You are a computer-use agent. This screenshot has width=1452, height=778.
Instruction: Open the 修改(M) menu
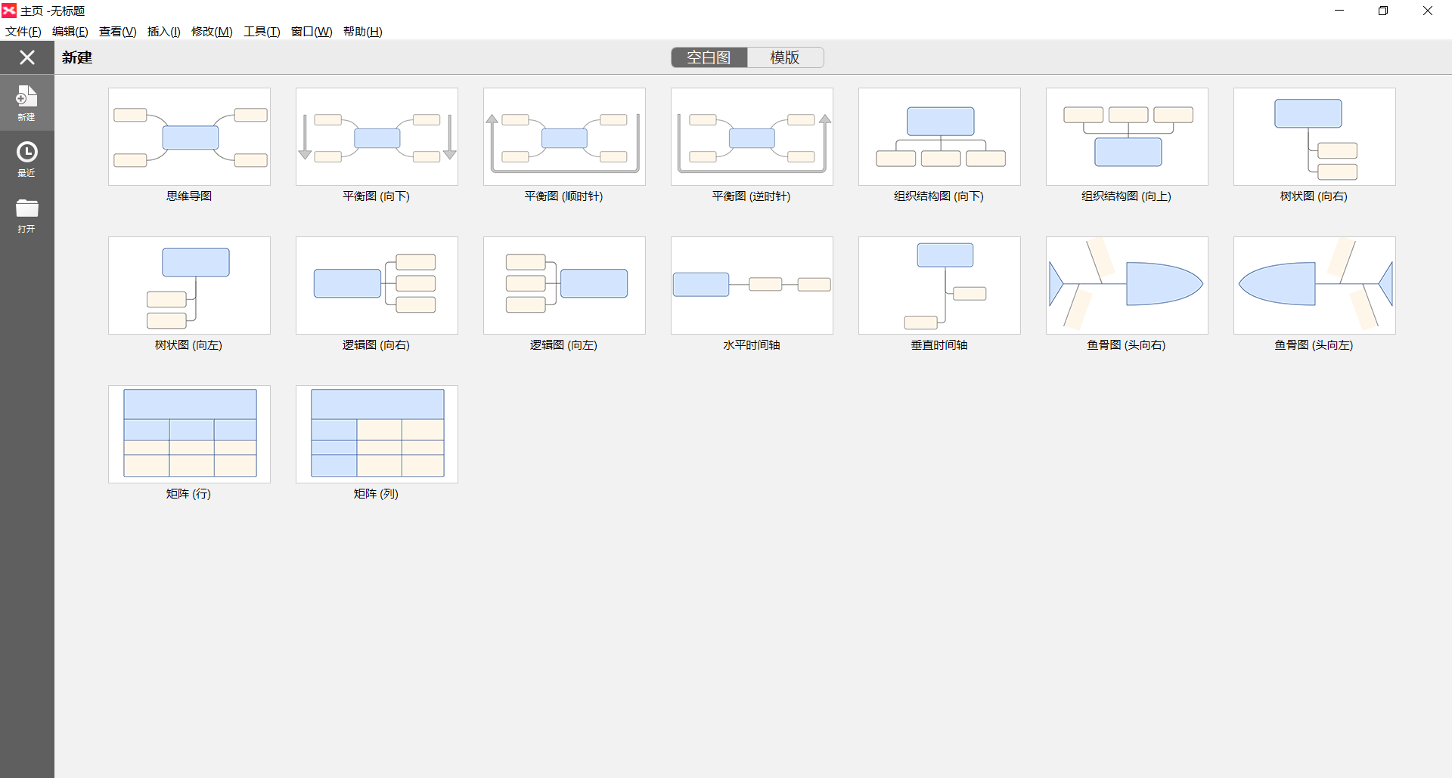212,32
